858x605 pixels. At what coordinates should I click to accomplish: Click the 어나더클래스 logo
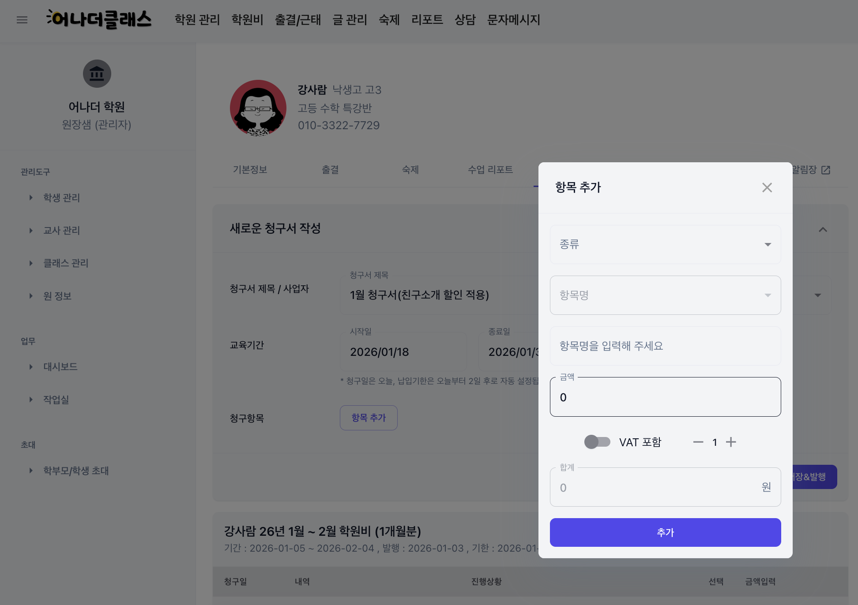[x=99, y=19]
